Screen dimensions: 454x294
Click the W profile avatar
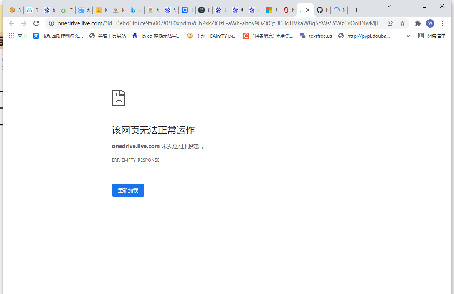click(430, 23)
